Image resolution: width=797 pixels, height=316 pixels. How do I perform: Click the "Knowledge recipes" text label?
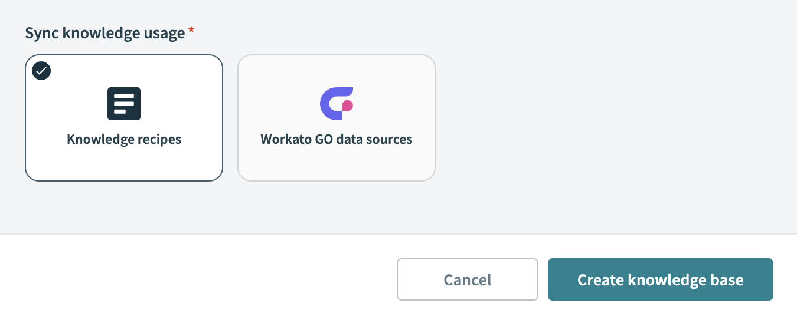click(124, 140)
